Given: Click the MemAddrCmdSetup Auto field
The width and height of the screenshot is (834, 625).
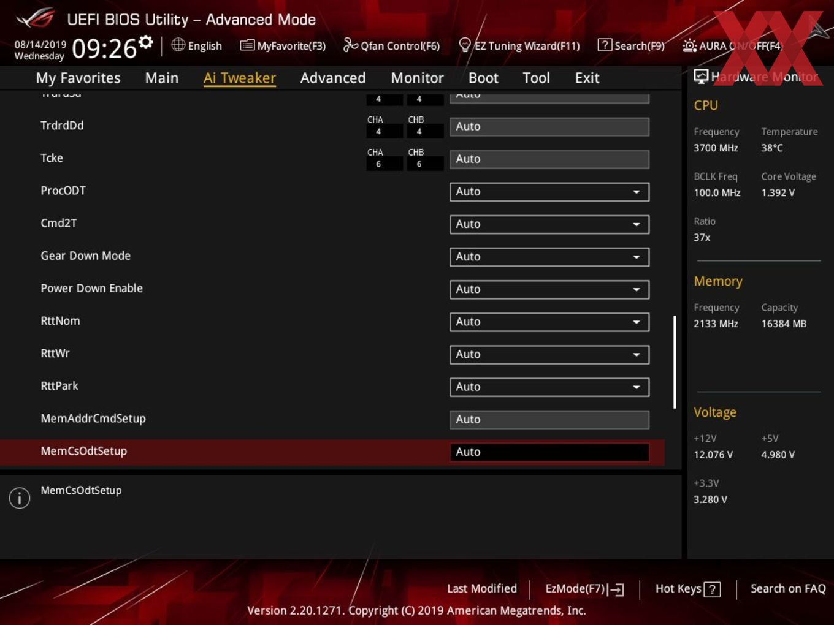Looking at the screenshot, I should click(549, 420).
